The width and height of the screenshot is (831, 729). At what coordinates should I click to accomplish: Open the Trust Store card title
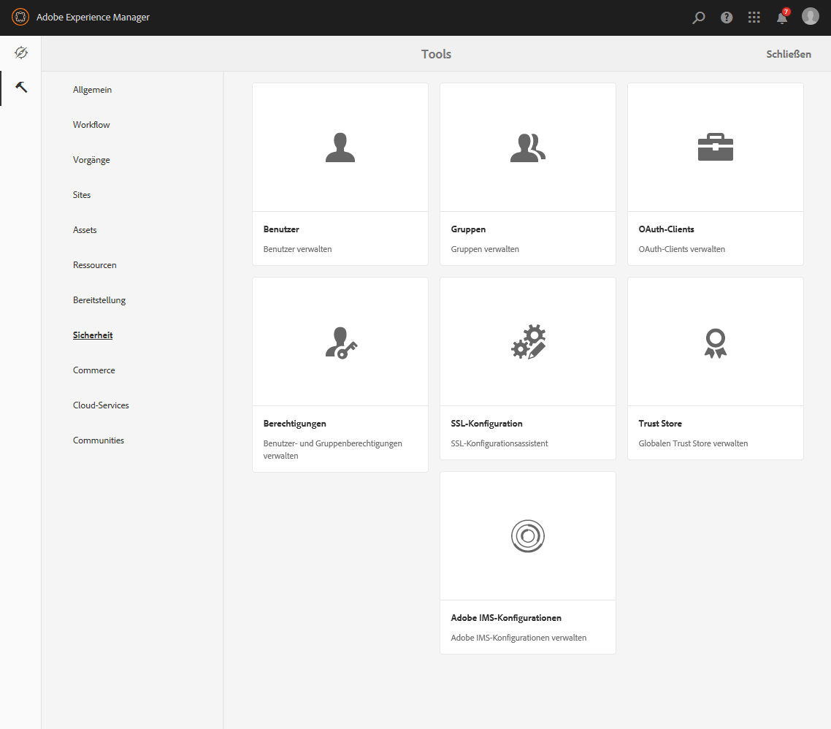tap(659, 423)
